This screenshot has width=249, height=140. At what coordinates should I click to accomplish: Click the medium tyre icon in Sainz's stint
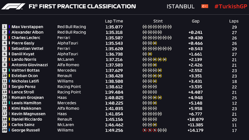(155, 125)
